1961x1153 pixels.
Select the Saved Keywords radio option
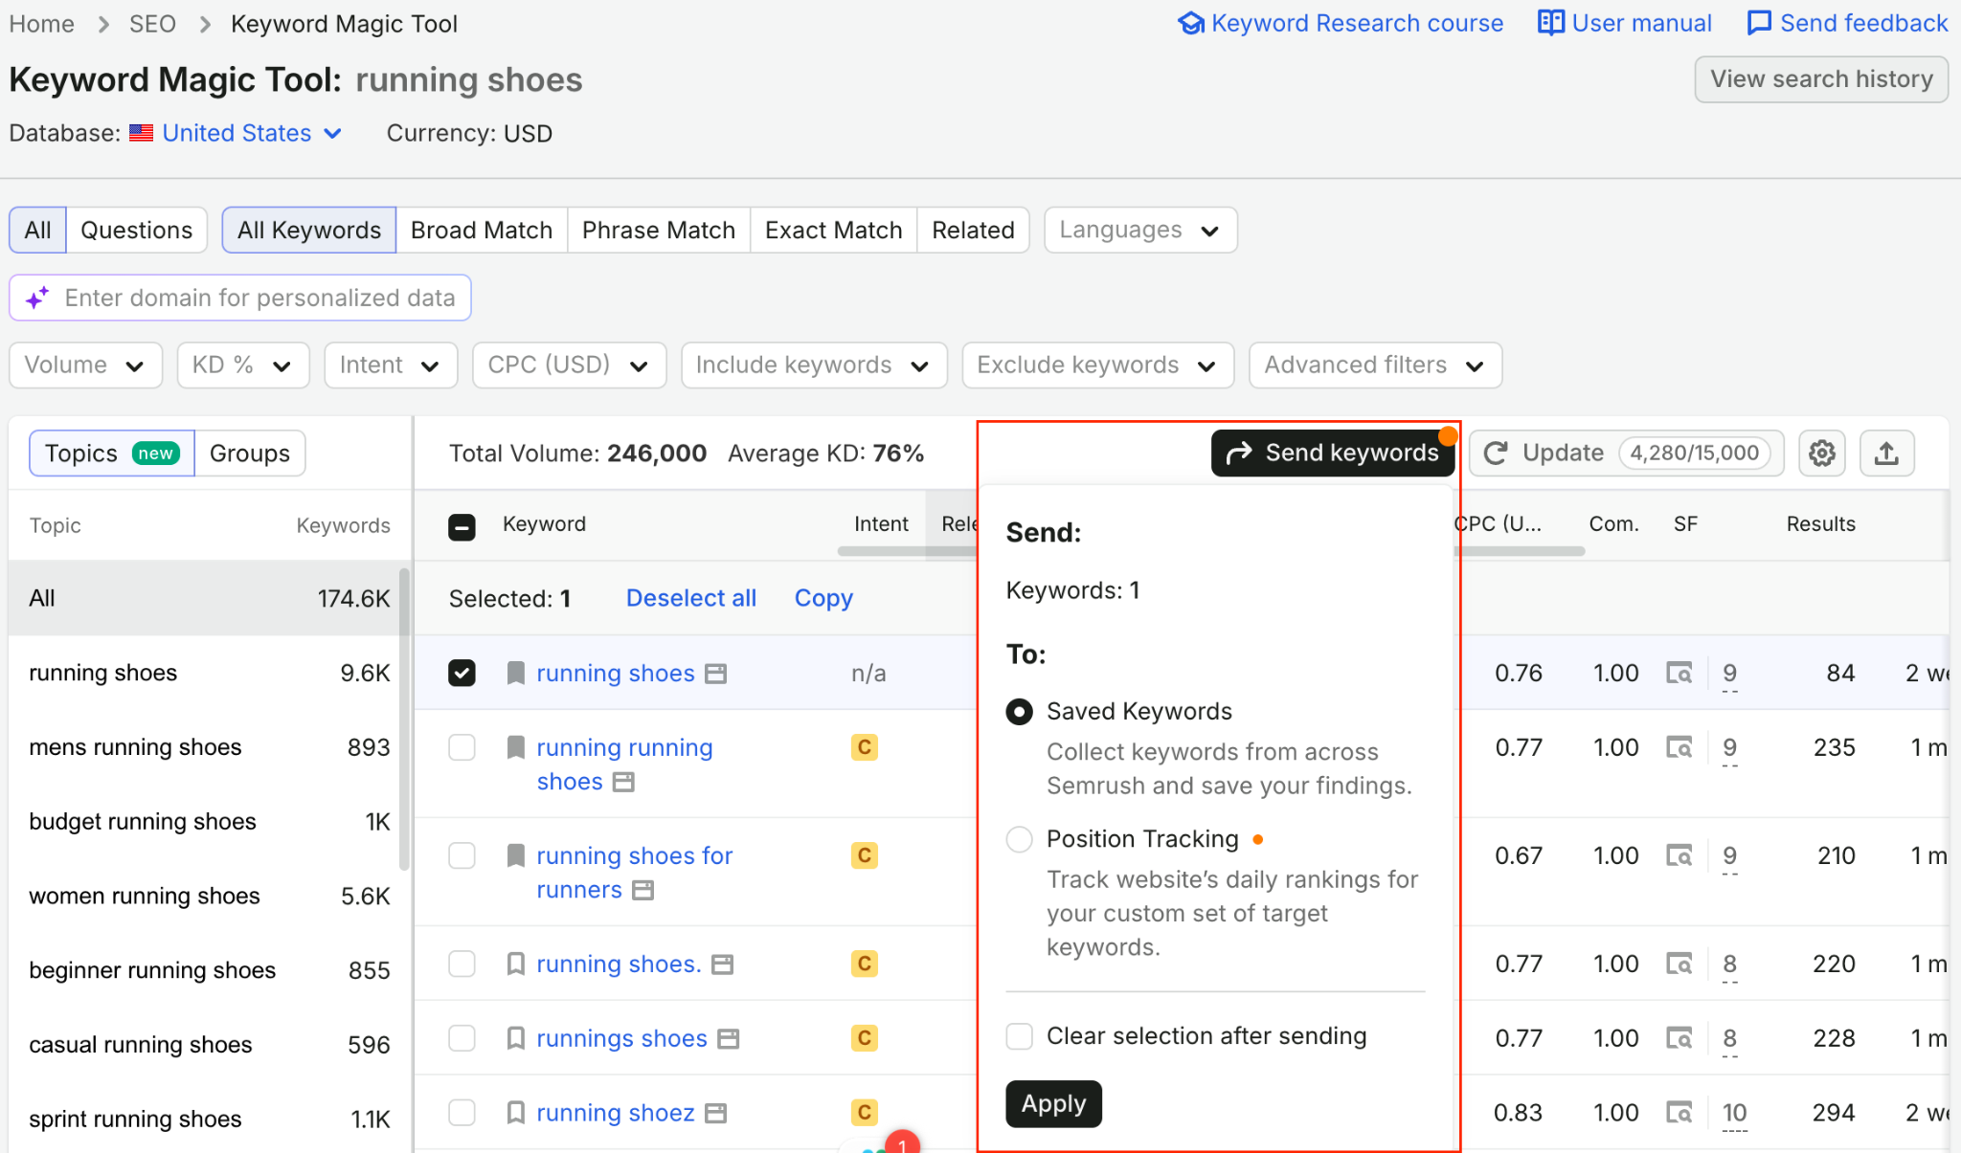coord(1019,712)
